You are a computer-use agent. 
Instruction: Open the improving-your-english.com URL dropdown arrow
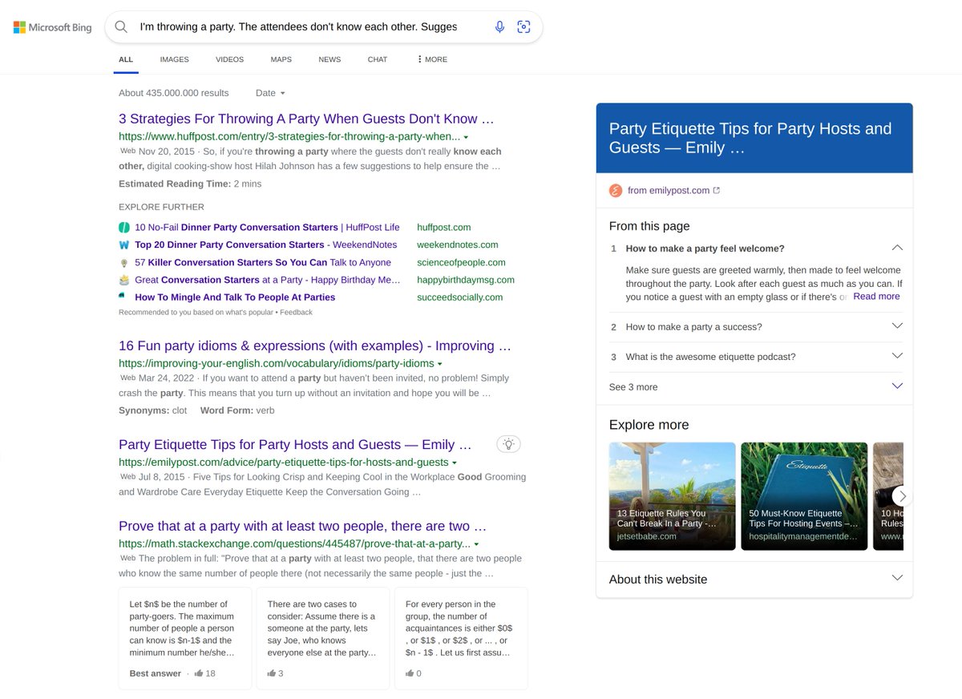[x=440, y=364]
